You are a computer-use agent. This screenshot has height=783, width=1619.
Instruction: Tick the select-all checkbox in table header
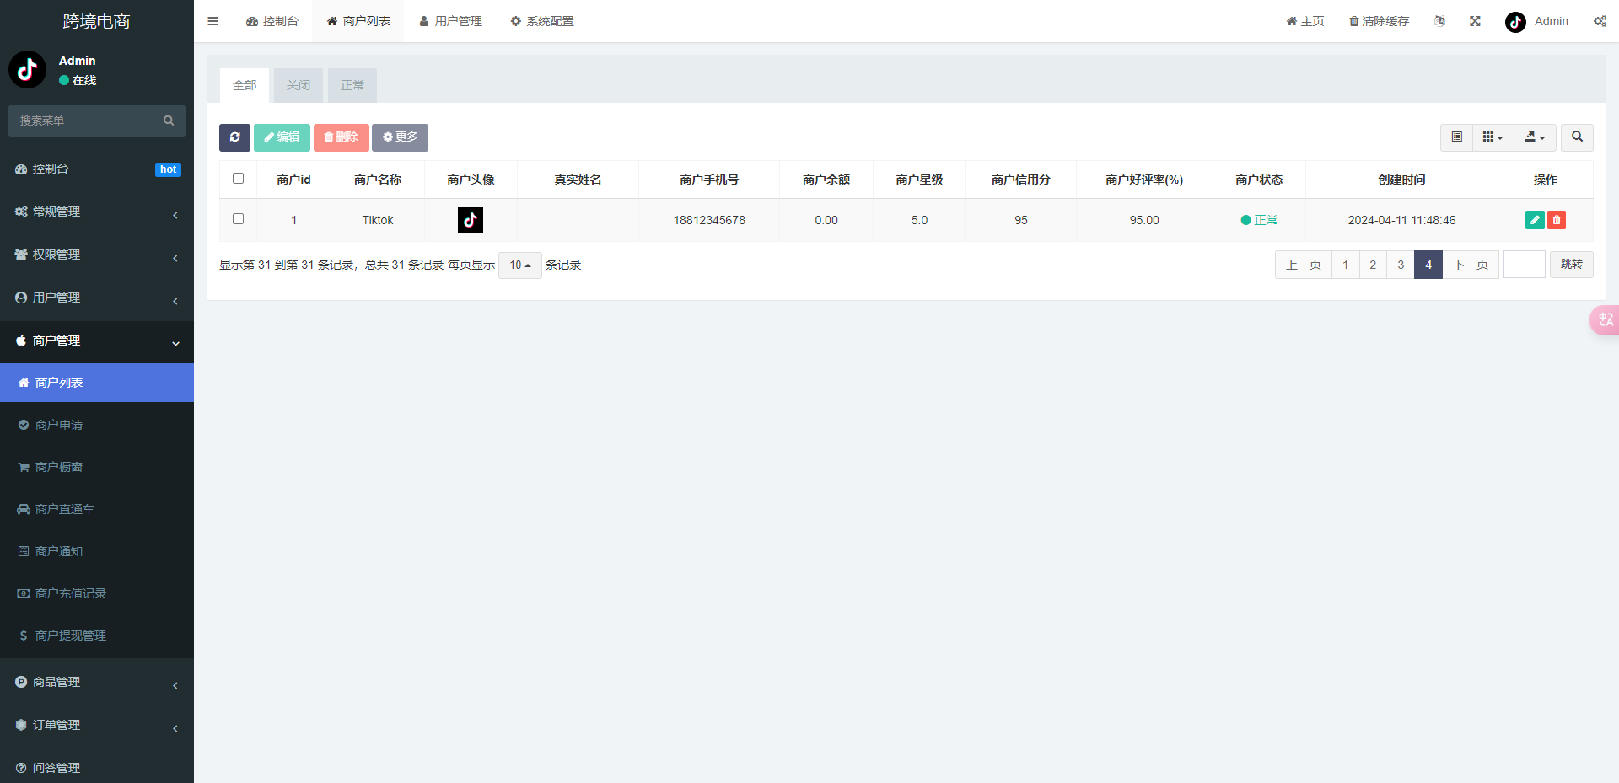click(x=238, y=179)
